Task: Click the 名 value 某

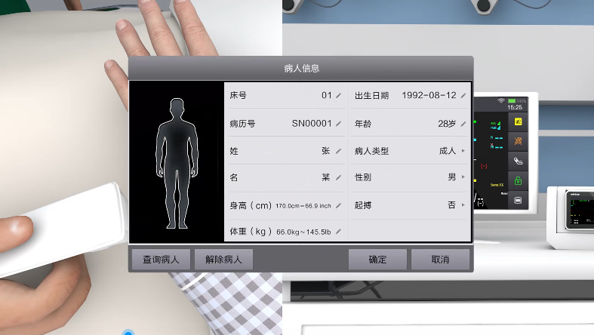Action: point(326,177)
